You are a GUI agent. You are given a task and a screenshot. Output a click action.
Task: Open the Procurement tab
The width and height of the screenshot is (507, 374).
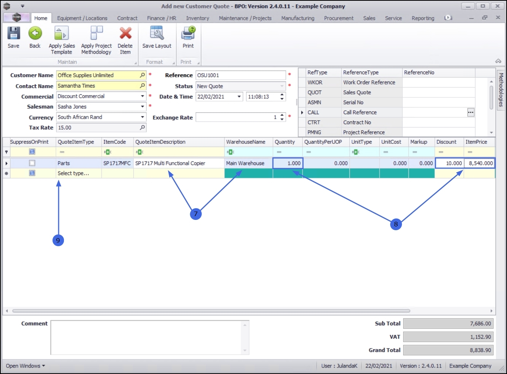pyautogui.click(x=339, y=18)
